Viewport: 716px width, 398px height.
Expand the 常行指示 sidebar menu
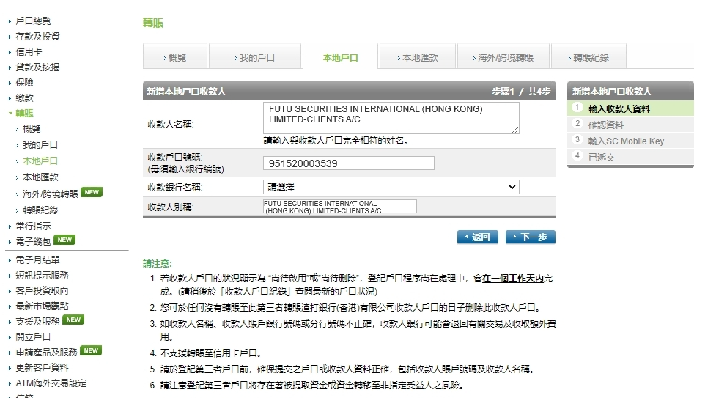pyautogui.click(x=33, y=226)
